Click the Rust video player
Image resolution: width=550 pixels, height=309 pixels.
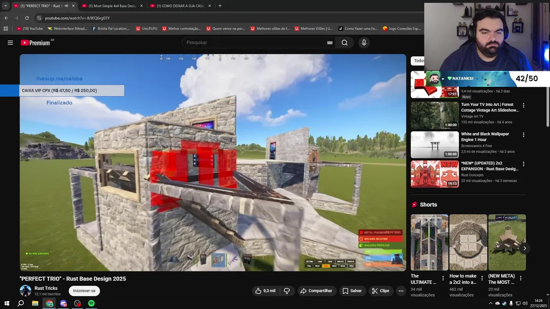click(213, 163)
